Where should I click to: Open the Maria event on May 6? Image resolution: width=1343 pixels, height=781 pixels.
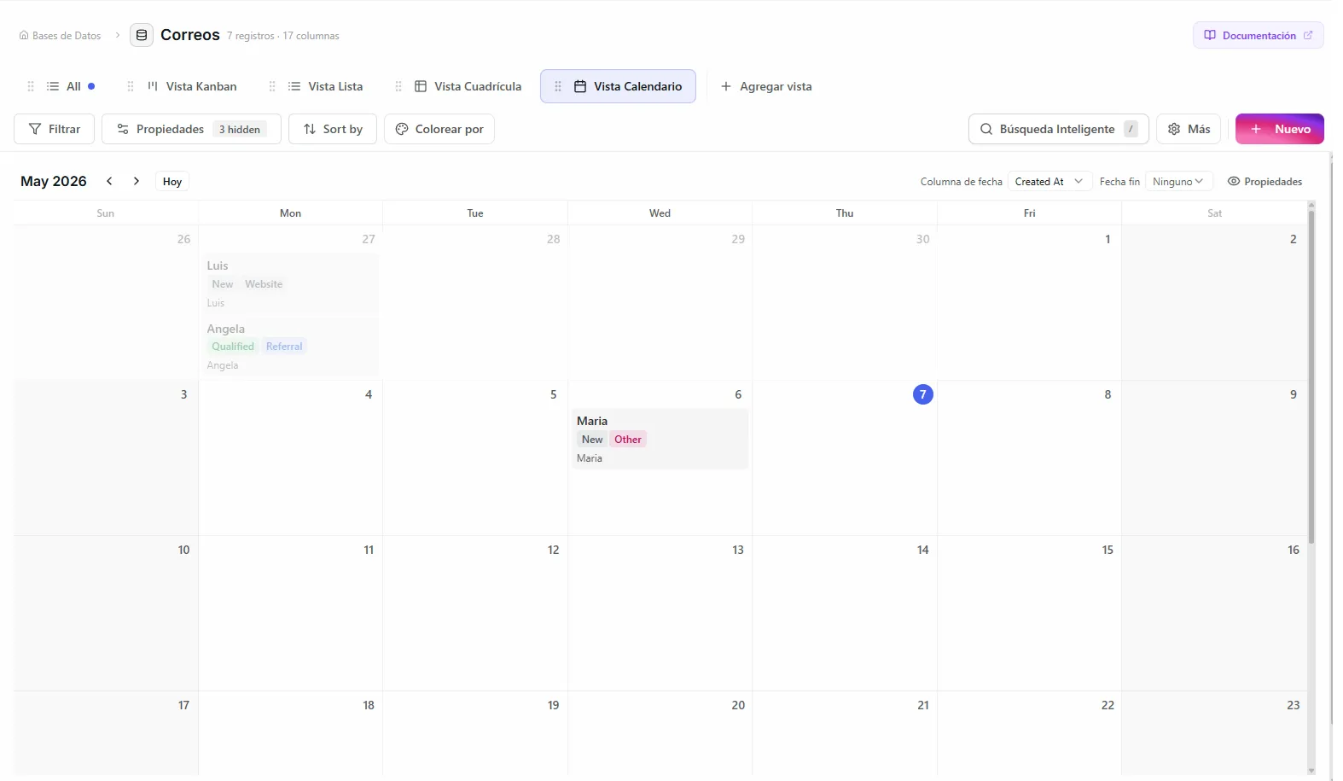[x=660, y=439]
